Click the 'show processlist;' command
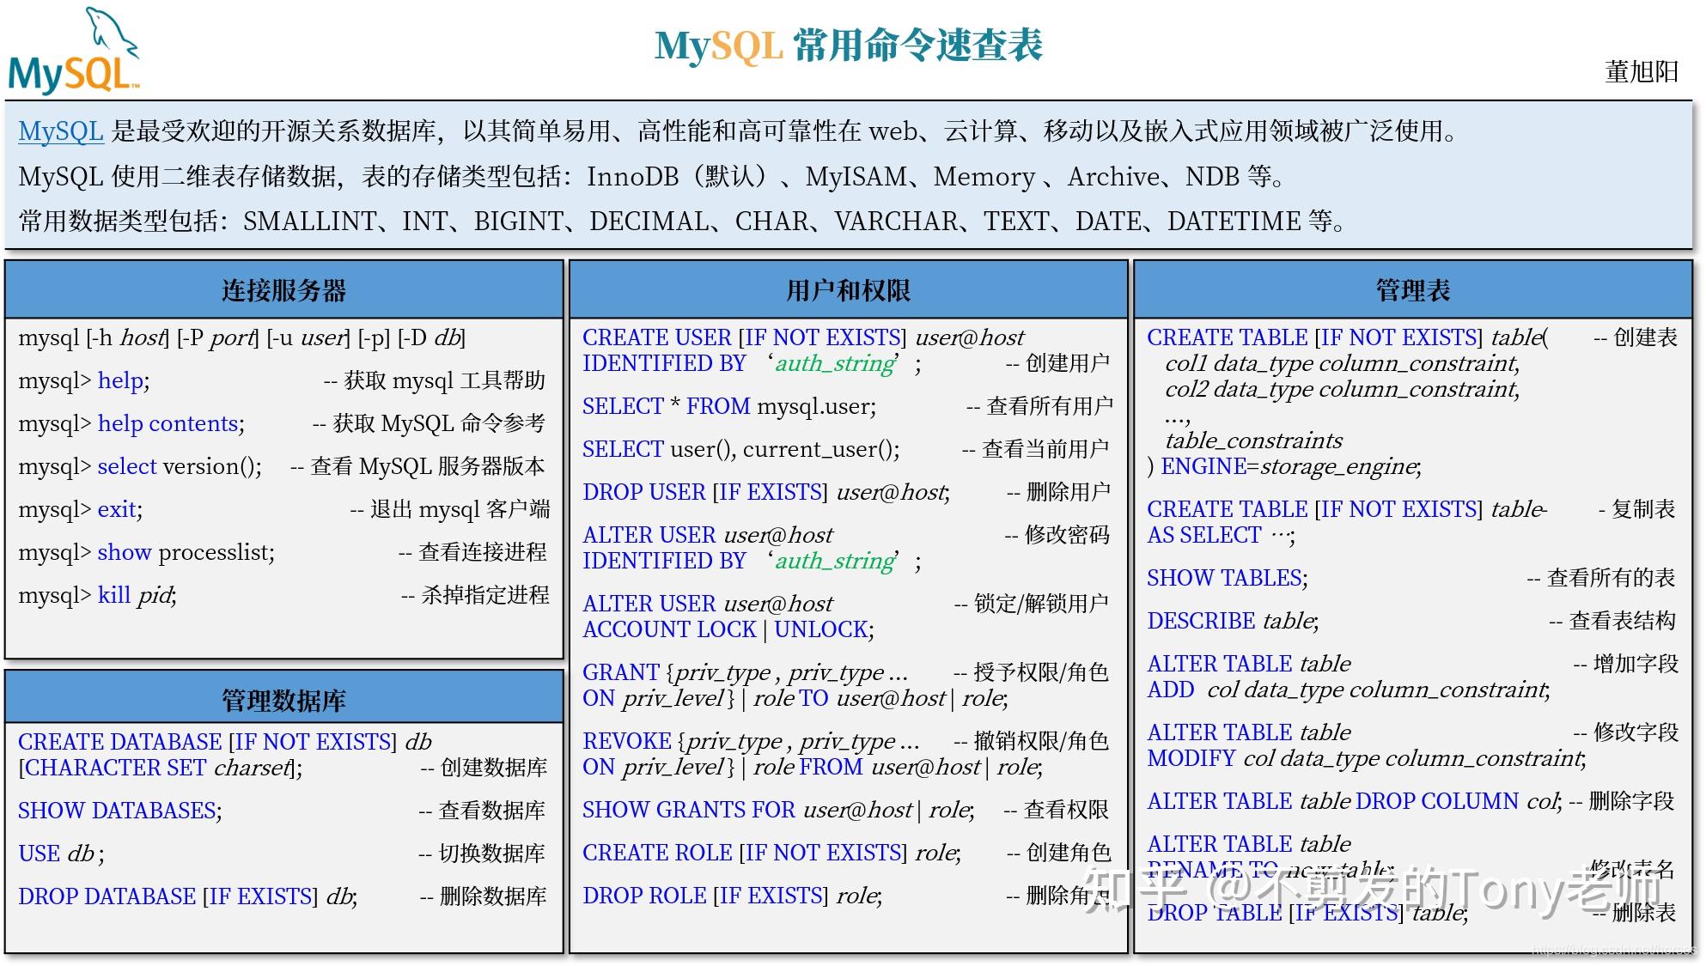The image size is (1706, 966). (x=147, y=552)
